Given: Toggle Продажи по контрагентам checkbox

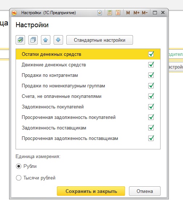Looking at the screenshot, I should [x=151, y=75].
